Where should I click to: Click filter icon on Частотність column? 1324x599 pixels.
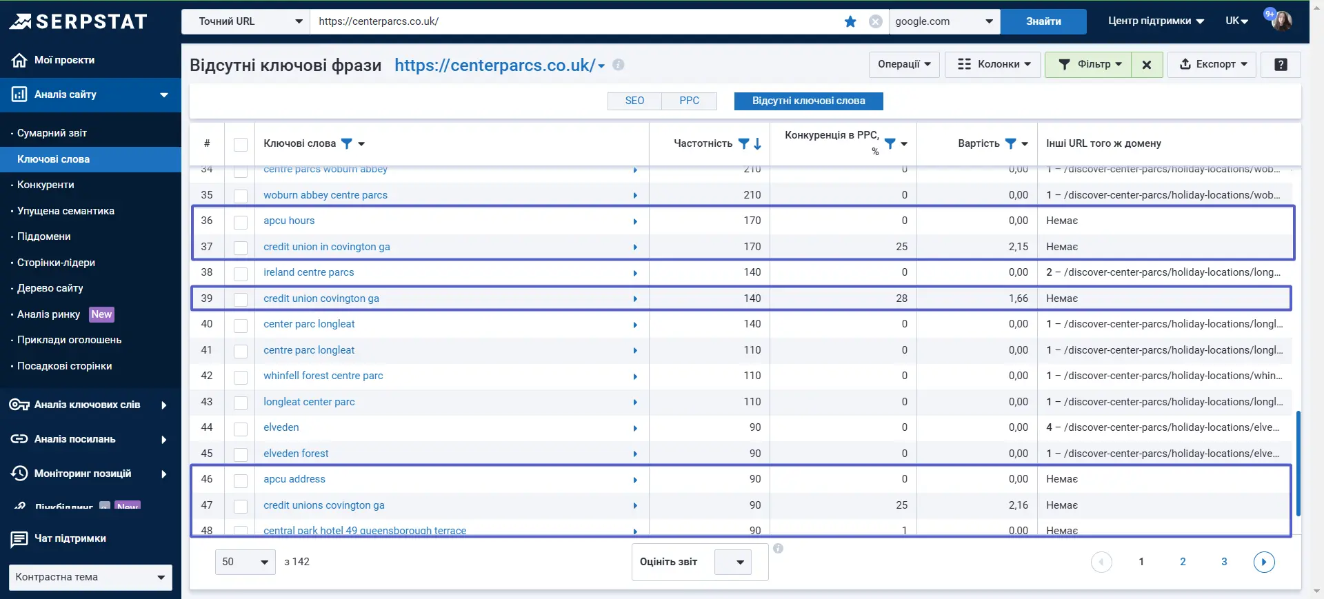pos(743,143)
